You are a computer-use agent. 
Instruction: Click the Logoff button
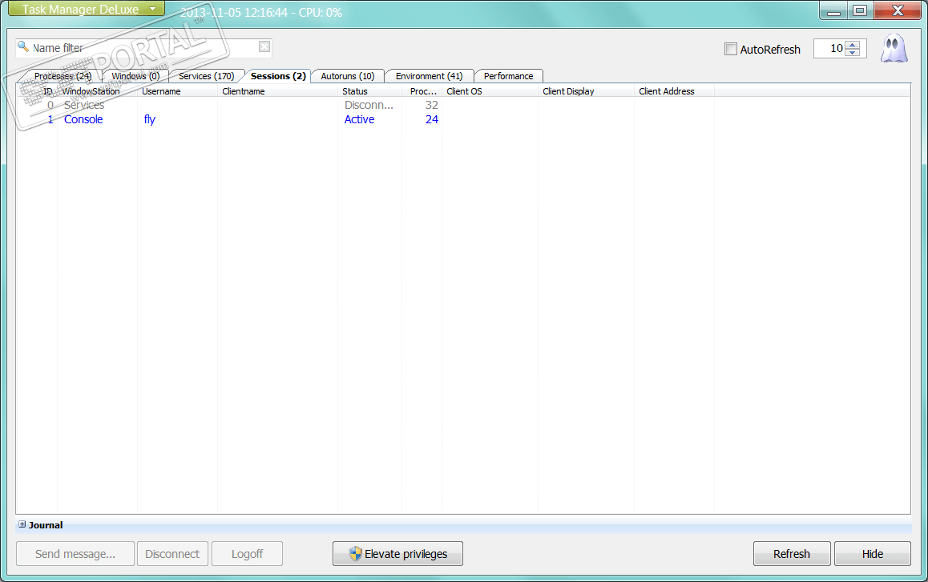pos(247,554)
